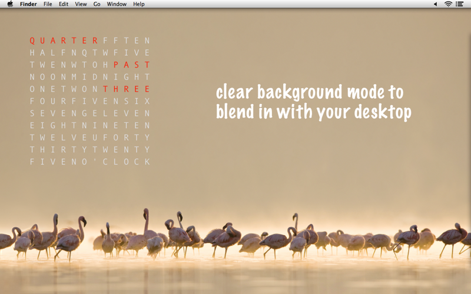The image size is (471, 294).
Task: Click ELEVEN in the word clock
Action: [x=121, y=113]
